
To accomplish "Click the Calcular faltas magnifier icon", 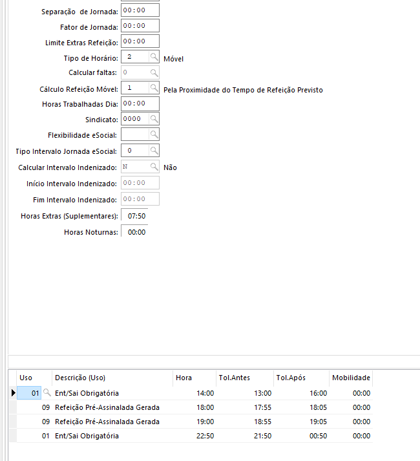I will 154,72.
